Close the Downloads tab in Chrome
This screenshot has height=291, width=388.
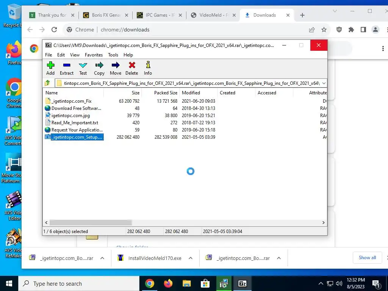pos(288,15)
